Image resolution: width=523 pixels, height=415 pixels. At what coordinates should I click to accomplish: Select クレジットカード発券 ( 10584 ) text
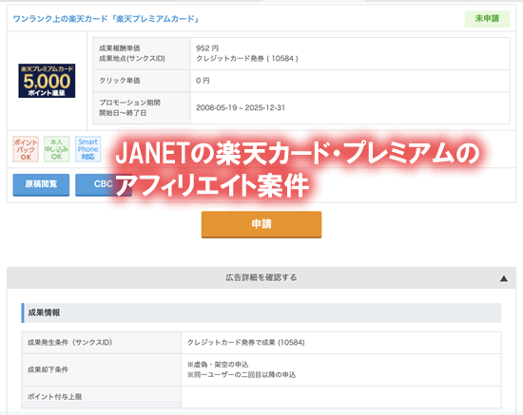click(247, 59)
